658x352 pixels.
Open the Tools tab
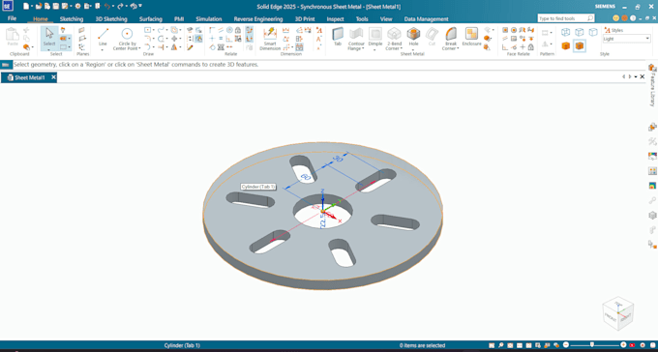[x=362, y=19]
